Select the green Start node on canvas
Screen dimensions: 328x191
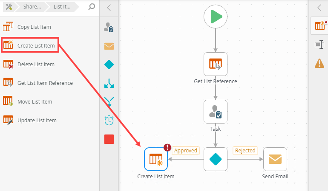pyautogui.click(x=216, y=17)
